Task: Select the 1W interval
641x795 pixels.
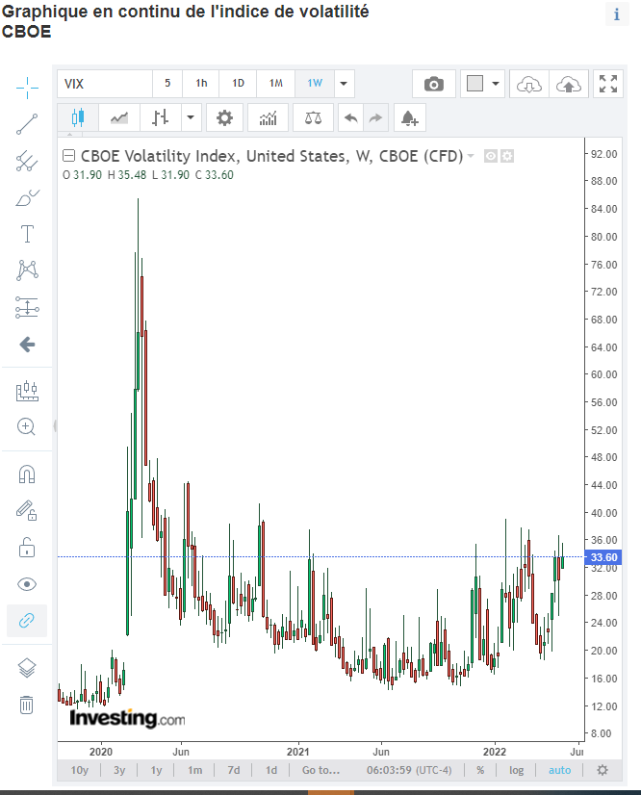Action: (315, 84)
